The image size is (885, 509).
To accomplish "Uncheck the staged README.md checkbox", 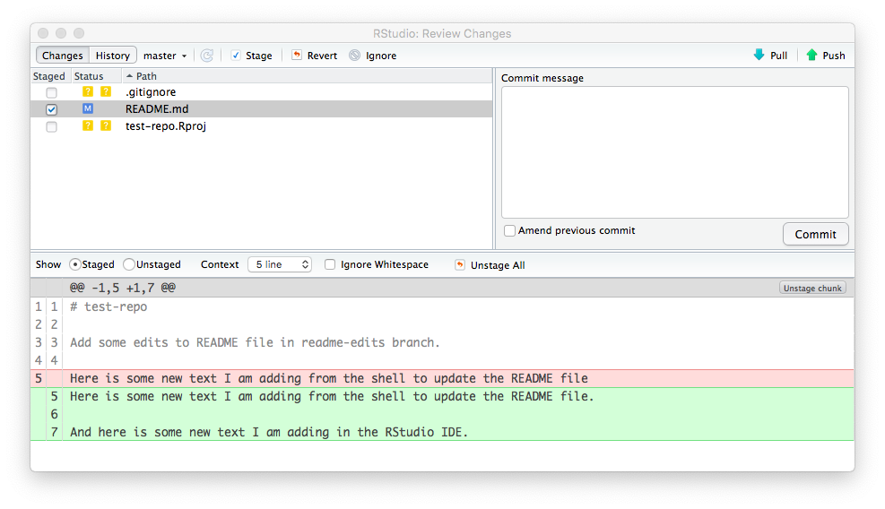I will pos(51,109).
